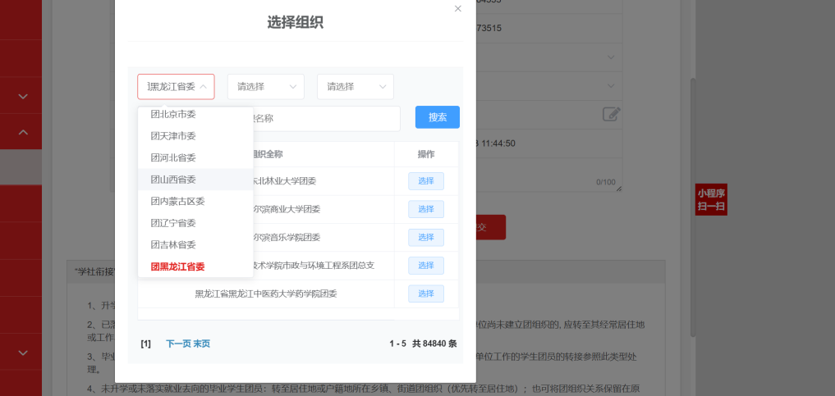Select 团北京市委 from the list
Screen dimensions: 835x396
[173, 114]
